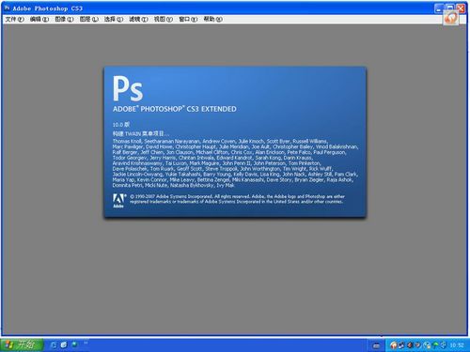Click the second quick launch icon in taskbar
470x352 pixels.
click(64, 345)
